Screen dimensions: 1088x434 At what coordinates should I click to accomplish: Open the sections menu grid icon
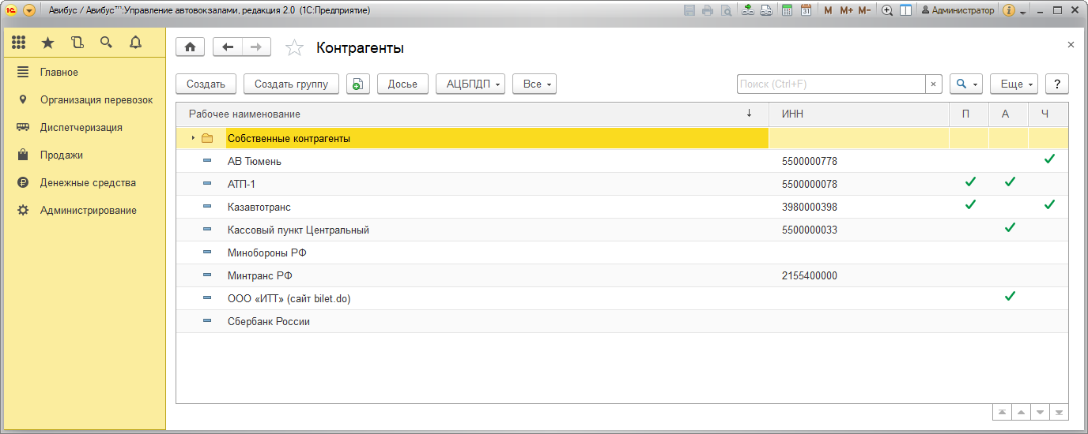[x=19, y=43]
